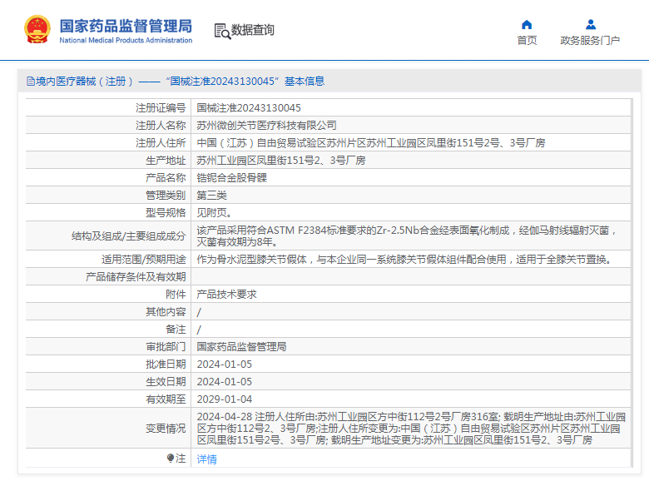Open 产品技术要求 attachment entry
Image resolution: width=649 pixels, height=481 pixels.
226,294
